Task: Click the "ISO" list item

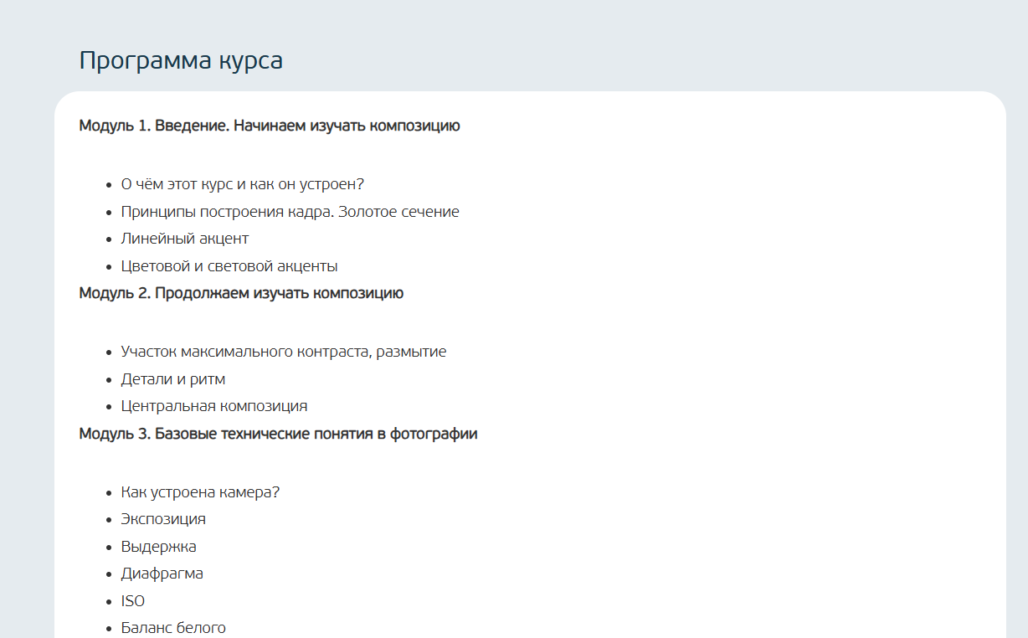Action: click(133, 601)
